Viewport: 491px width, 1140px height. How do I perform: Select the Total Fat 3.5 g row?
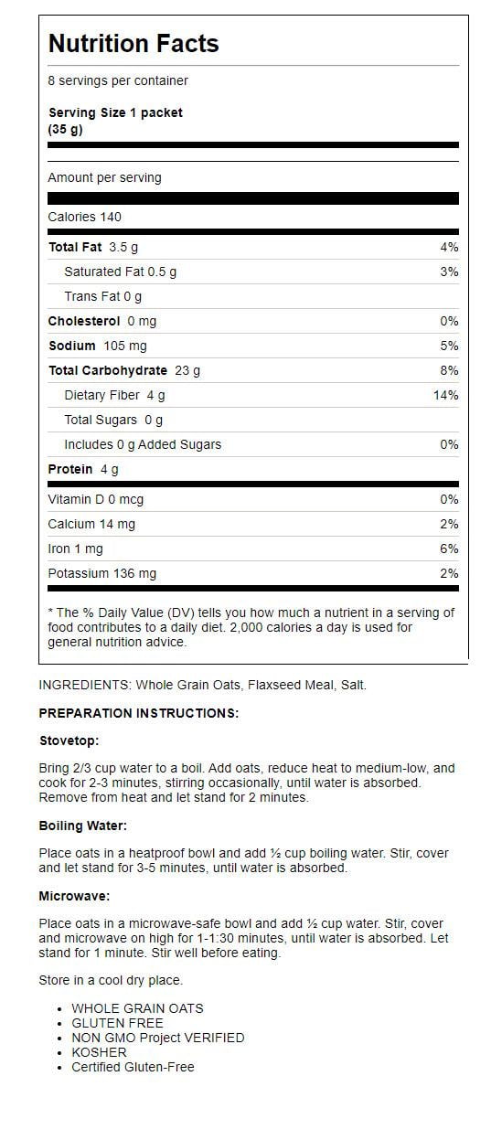[x=253, y=247]
